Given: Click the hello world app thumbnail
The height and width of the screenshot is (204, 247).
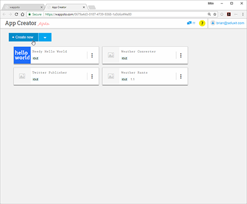Looking at the screenshot, I should (22, 55).
